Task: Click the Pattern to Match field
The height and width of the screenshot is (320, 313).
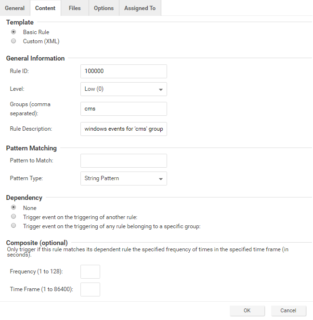Action: (123, 160)
